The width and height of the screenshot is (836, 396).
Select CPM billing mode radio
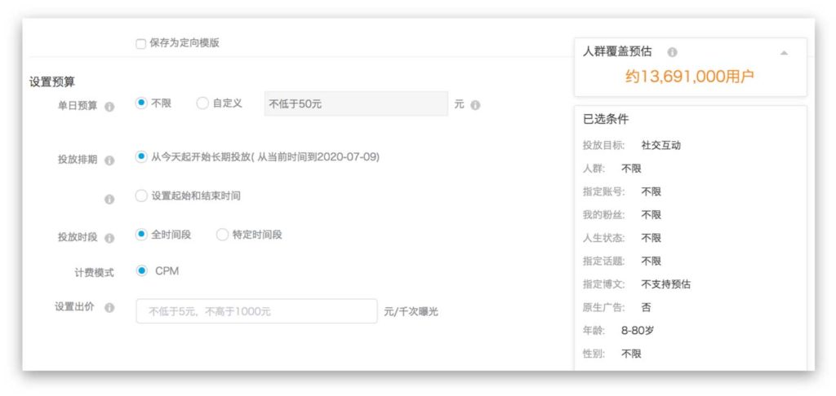(x=140, y=271)
